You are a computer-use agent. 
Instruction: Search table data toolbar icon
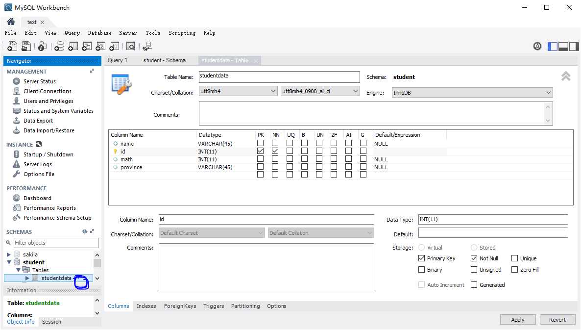(x=130, y=46)
